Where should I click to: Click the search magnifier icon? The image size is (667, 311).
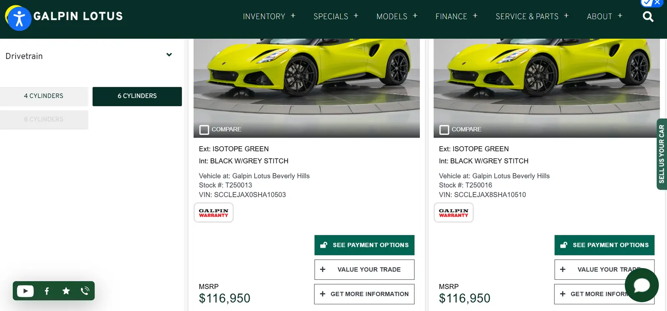(648, 17)
